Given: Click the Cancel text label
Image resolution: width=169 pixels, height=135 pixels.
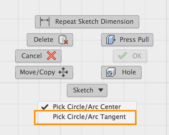Looking at the screenshot, I should tap(32, 56).
